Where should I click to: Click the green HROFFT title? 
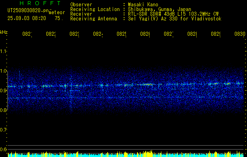(x=40, y=3)
